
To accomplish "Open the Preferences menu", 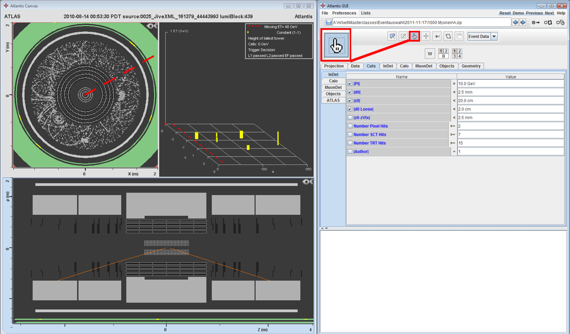I will tap(344, 13).
